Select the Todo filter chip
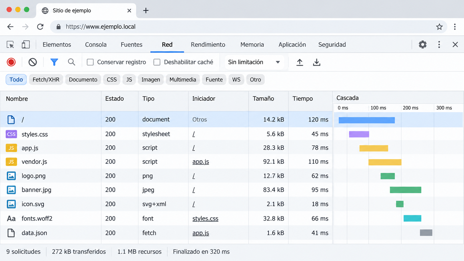Image resolution: width=464 pixels, height=261 pixels. coord(16,80)
